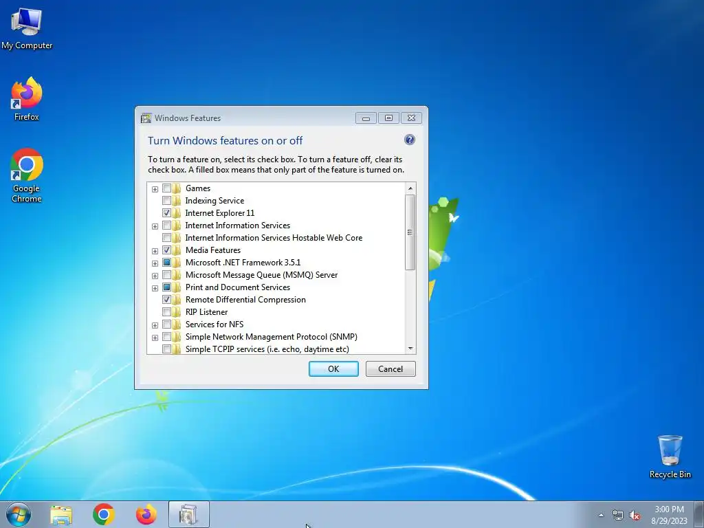Toggle Microsoft .NET Framework 3.5.1 checkbox
This screenshot has height=528, width=704.
coord(166,263)
